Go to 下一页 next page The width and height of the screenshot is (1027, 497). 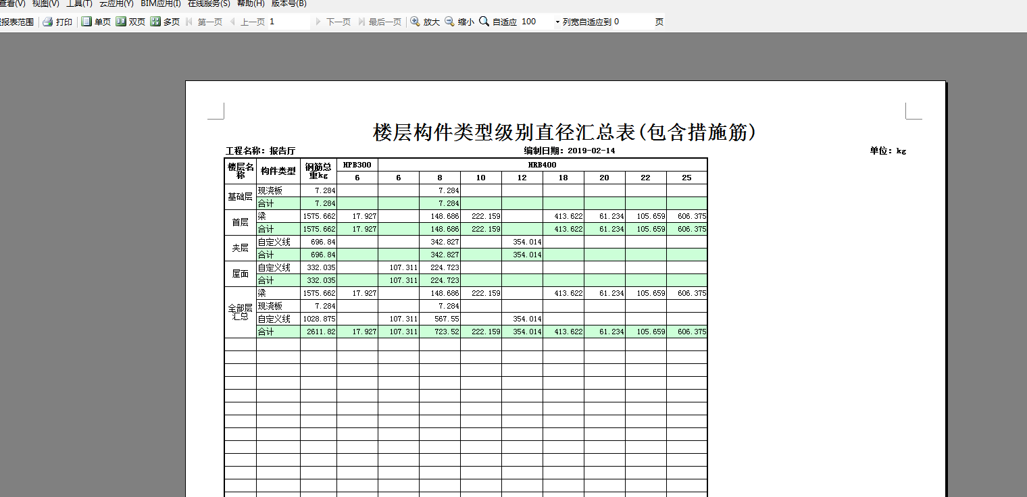[333, 22]
